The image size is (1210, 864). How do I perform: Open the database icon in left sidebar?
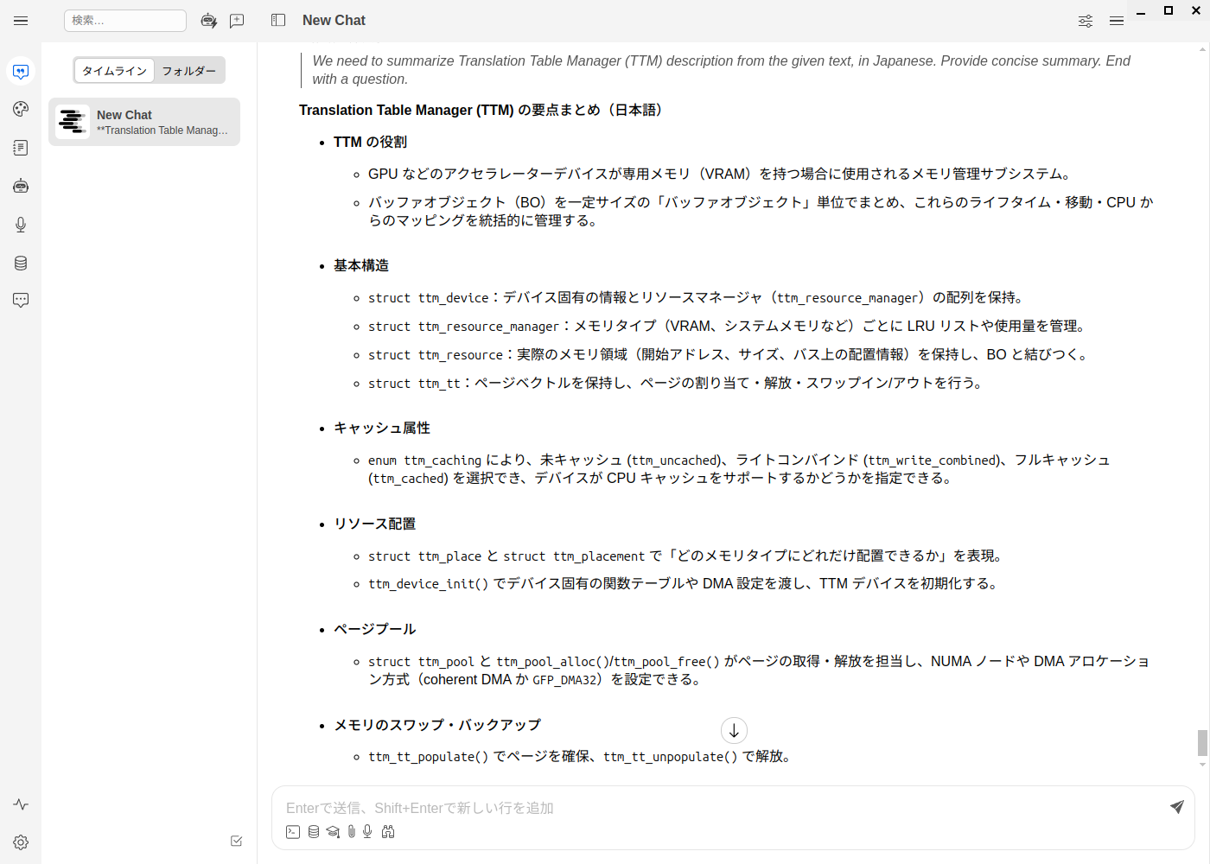tap(21, 263)
